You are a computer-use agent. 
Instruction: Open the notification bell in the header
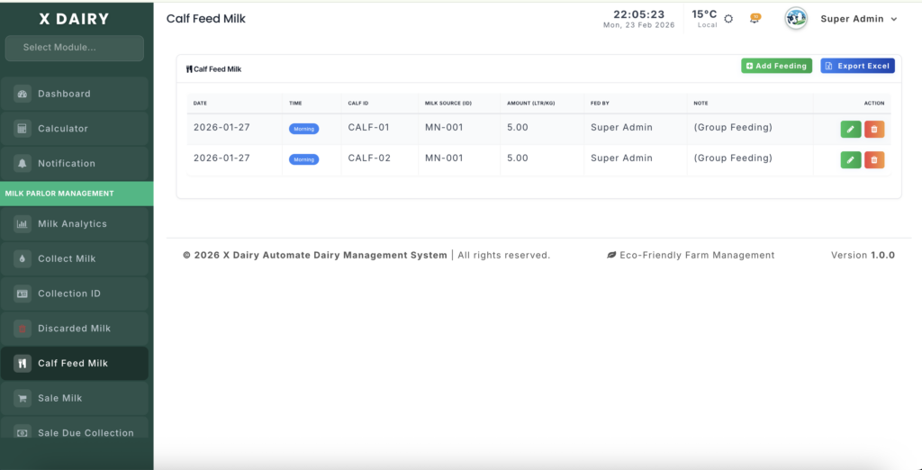755,18
